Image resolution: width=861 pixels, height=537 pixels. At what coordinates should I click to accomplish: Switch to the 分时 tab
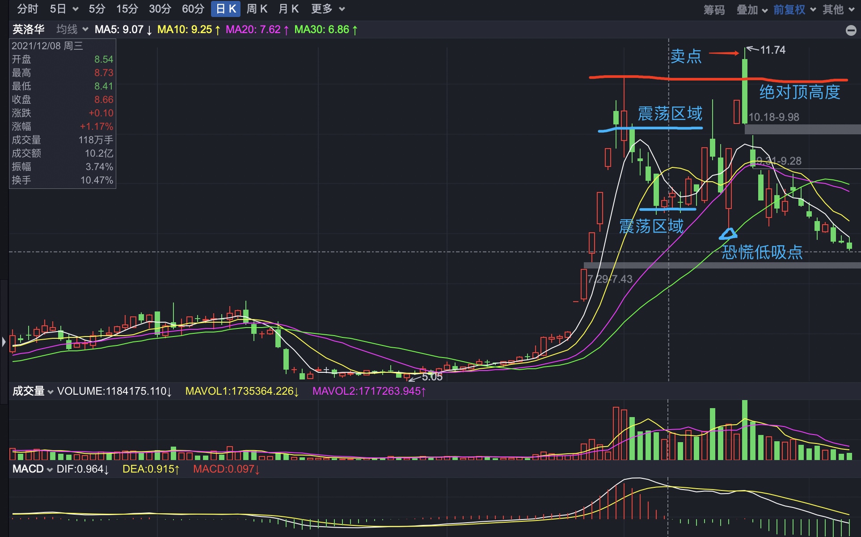pos(27,9)
